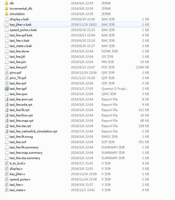The height and width of the screenshot is (200, 175).
Task: Click the DONE 文件 type cell
Action: [x=110, y=51]
